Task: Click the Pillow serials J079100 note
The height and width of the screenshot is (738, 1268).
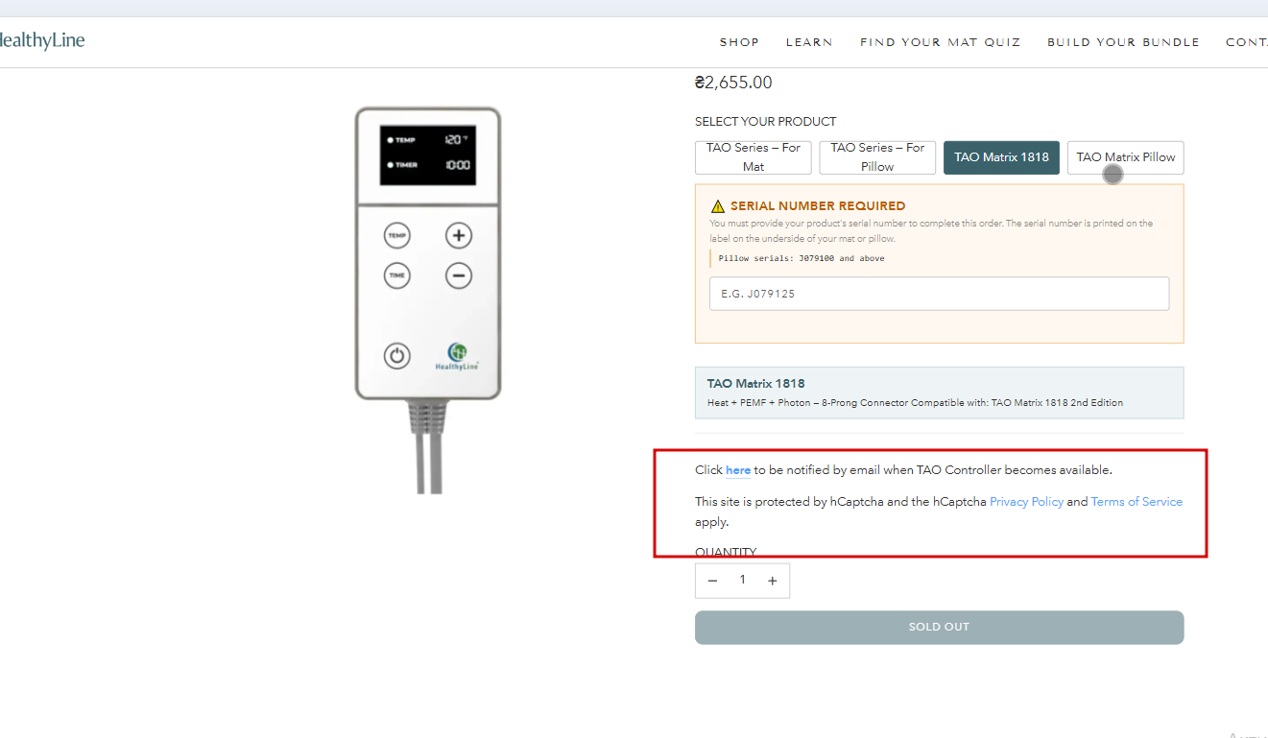Action: 801,258
